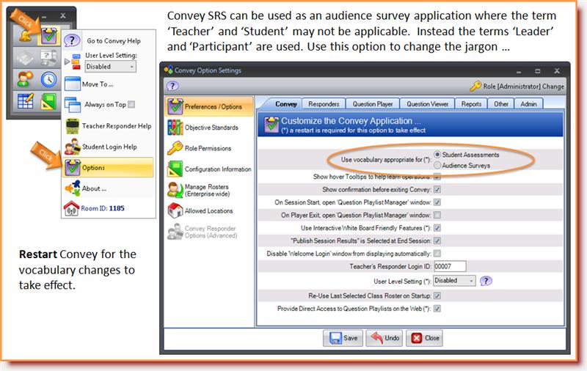Select the Convey tab
Image resolution: width=587 pixels, height=371 pixels.
point(286,104)
